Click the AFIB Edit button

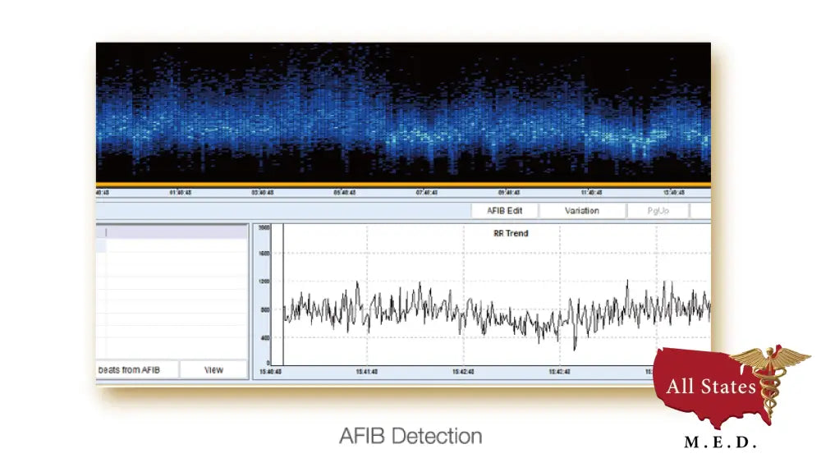click(x=504, y=211)
